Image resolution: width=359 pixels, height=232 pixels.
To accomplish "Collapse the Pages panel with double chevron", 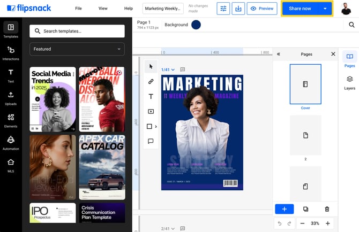I will point(278,54).
